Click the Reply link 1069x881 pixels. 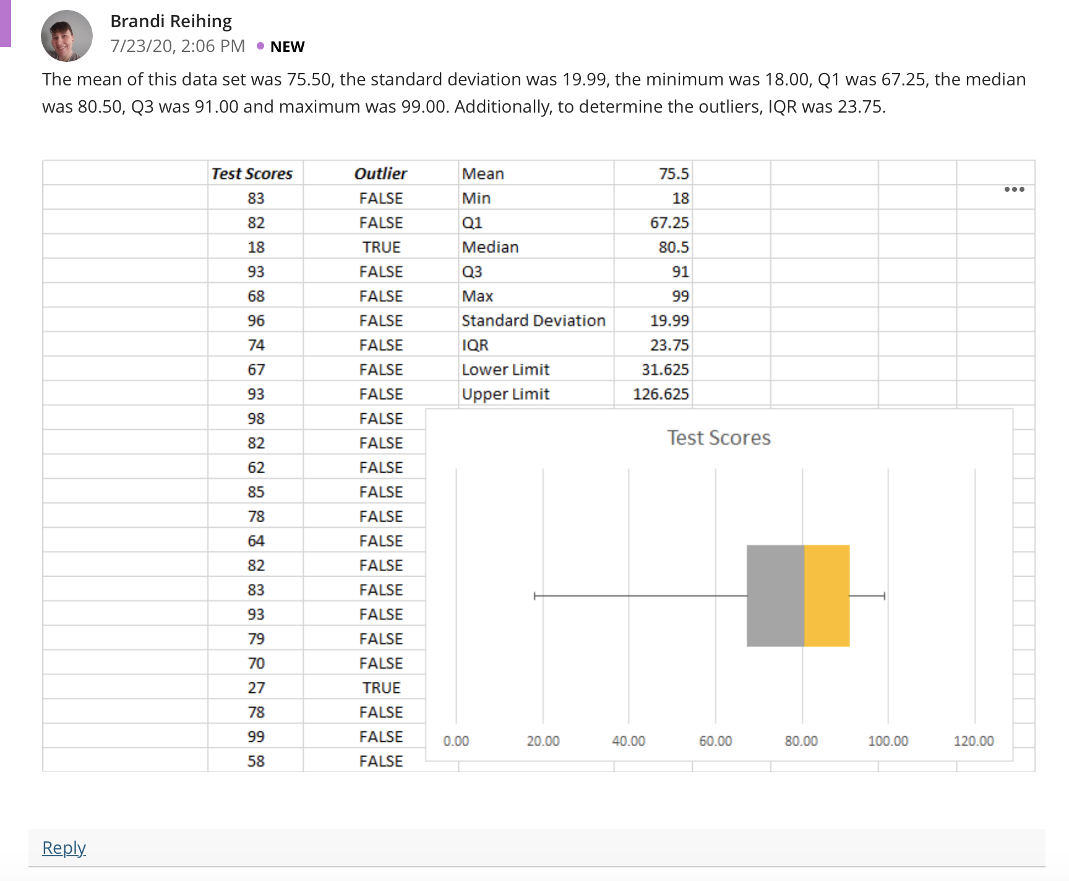(64, 847)
